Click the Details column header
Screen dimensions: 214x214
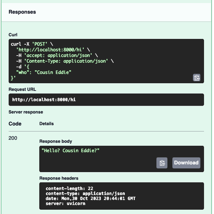coord(46,124)
